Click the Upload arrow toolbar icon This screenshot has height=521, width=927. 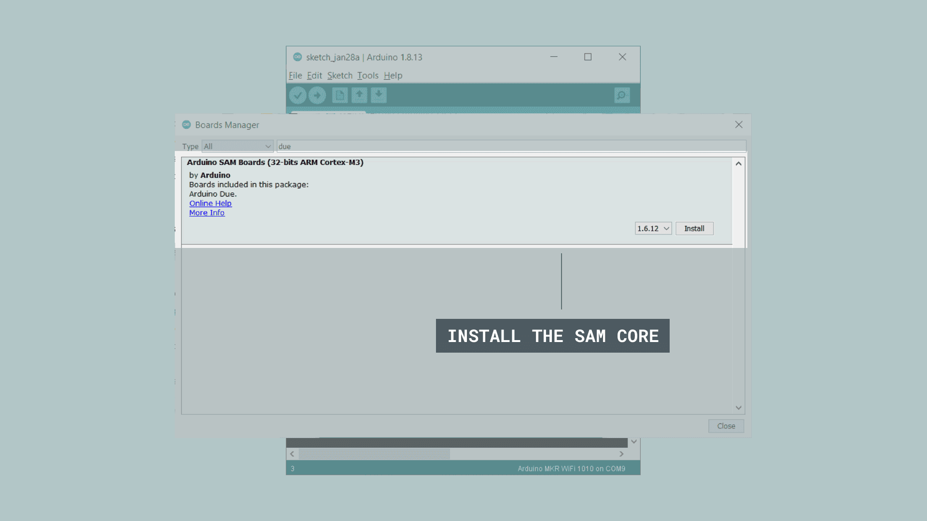click(317, 96)
